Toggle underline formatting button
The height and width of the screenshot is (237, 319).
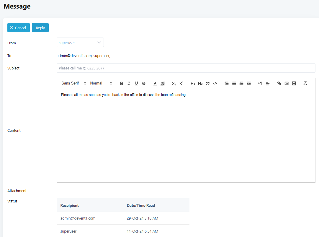click(136, 84)
